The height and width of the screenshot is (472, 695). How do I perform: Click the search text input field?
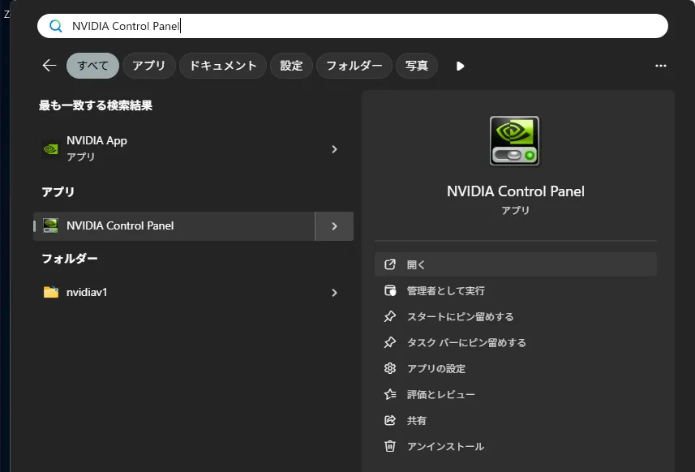point(365,26)
